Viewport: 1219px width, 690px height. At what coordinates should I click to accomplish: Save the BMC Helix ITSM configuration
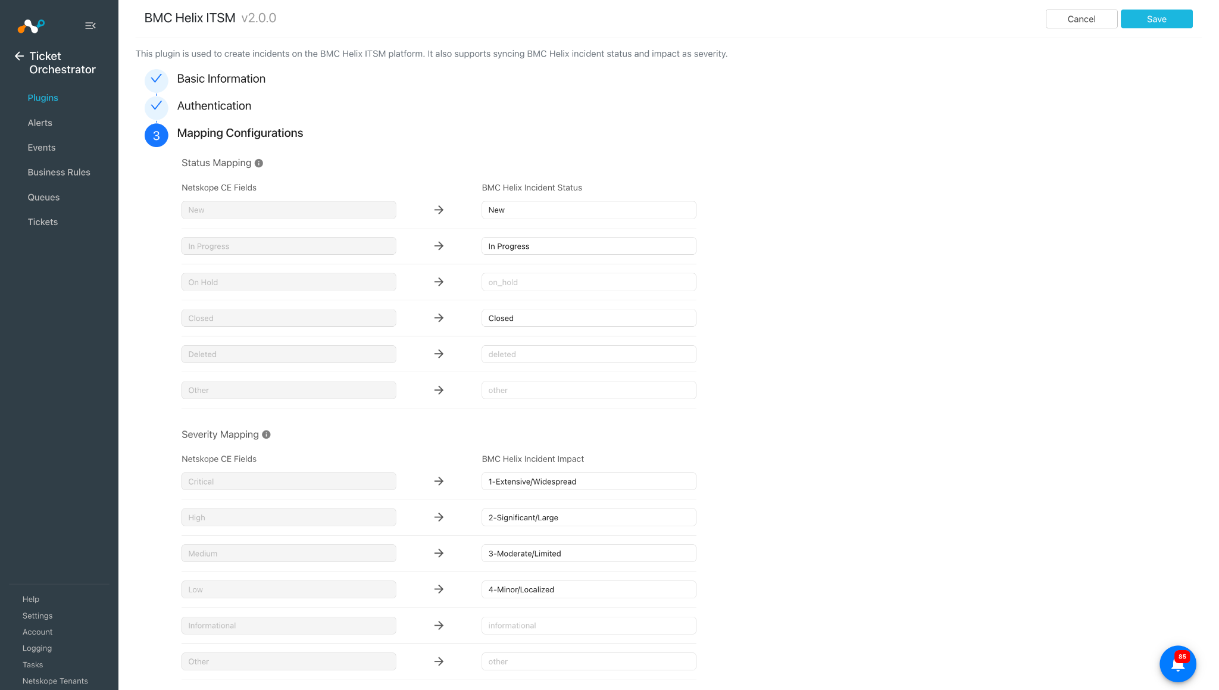pyautogui.click(x=1157, y=19)
